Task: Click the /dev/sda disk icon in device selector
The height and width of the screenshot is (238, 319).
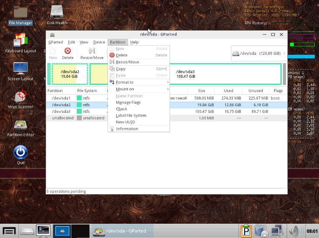Action: 235,54
